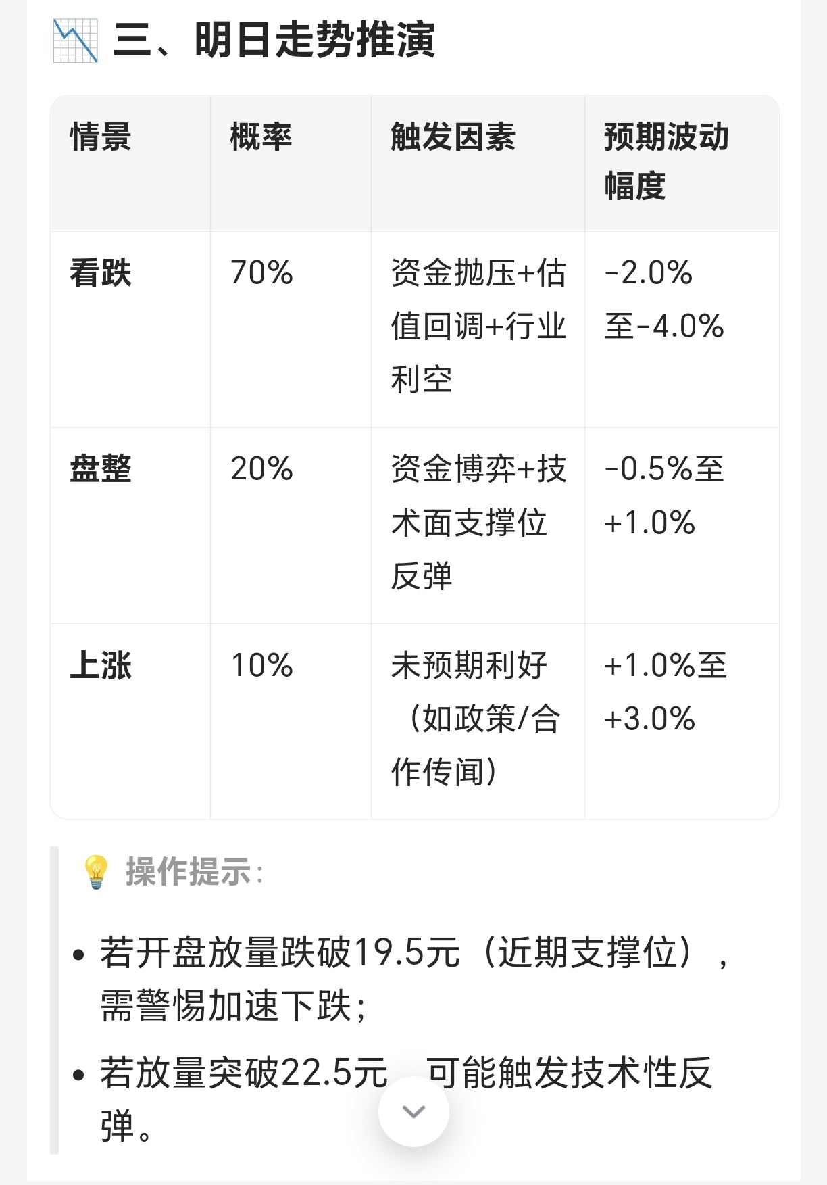The height and width of the screenshot is (1185, 827).
Task: Select the 盘整 scenario row label
Action: pos(101,469)
